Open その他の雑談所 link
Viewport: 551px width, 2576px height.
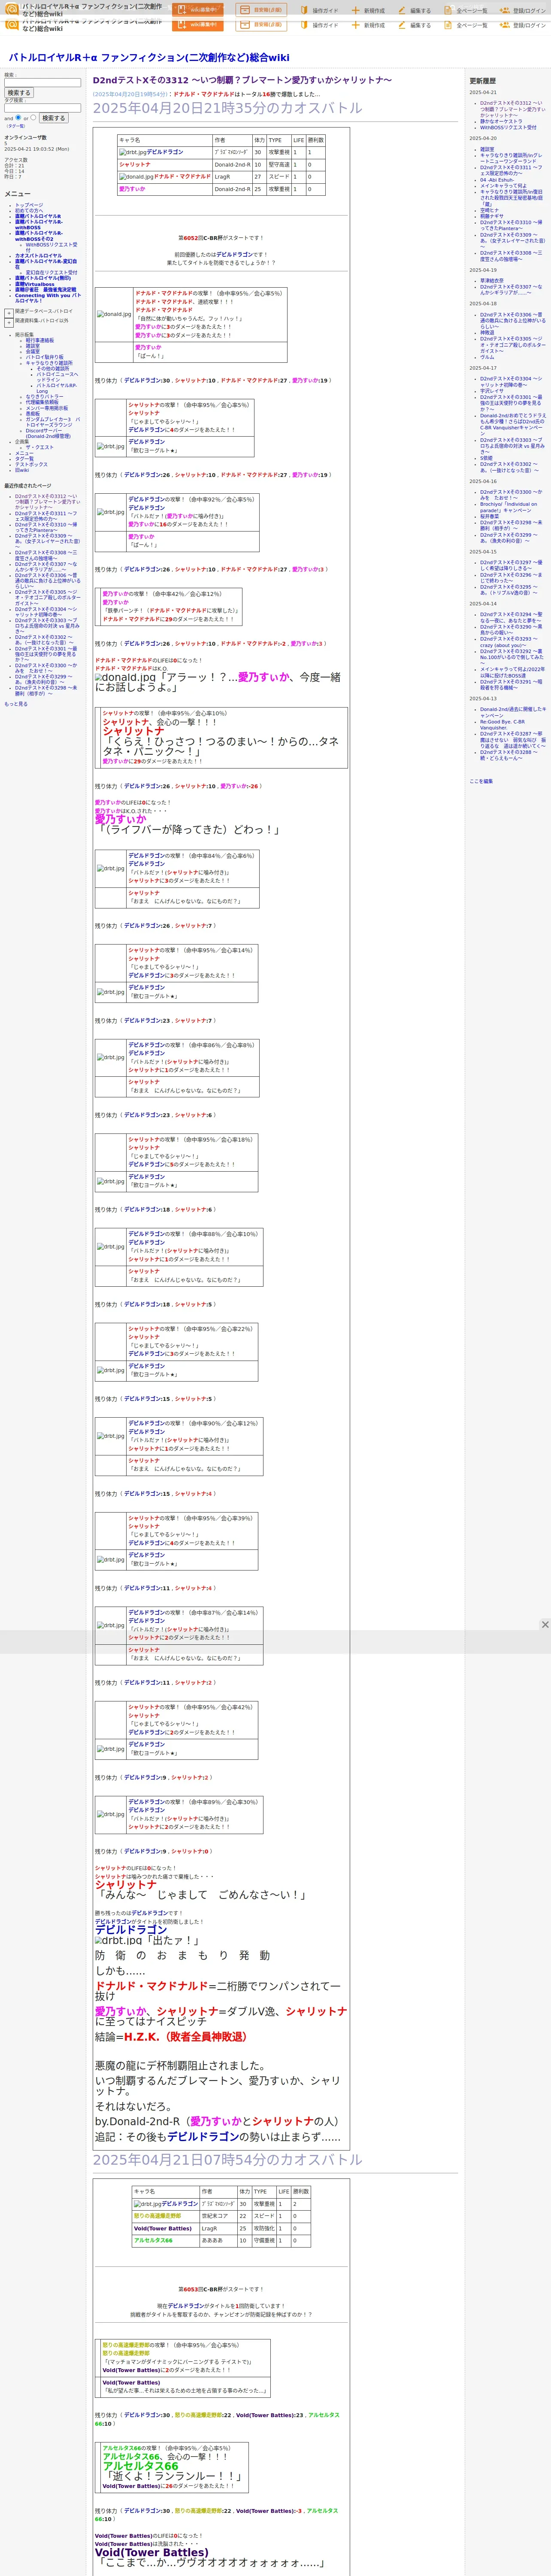[x=53, y=368]
